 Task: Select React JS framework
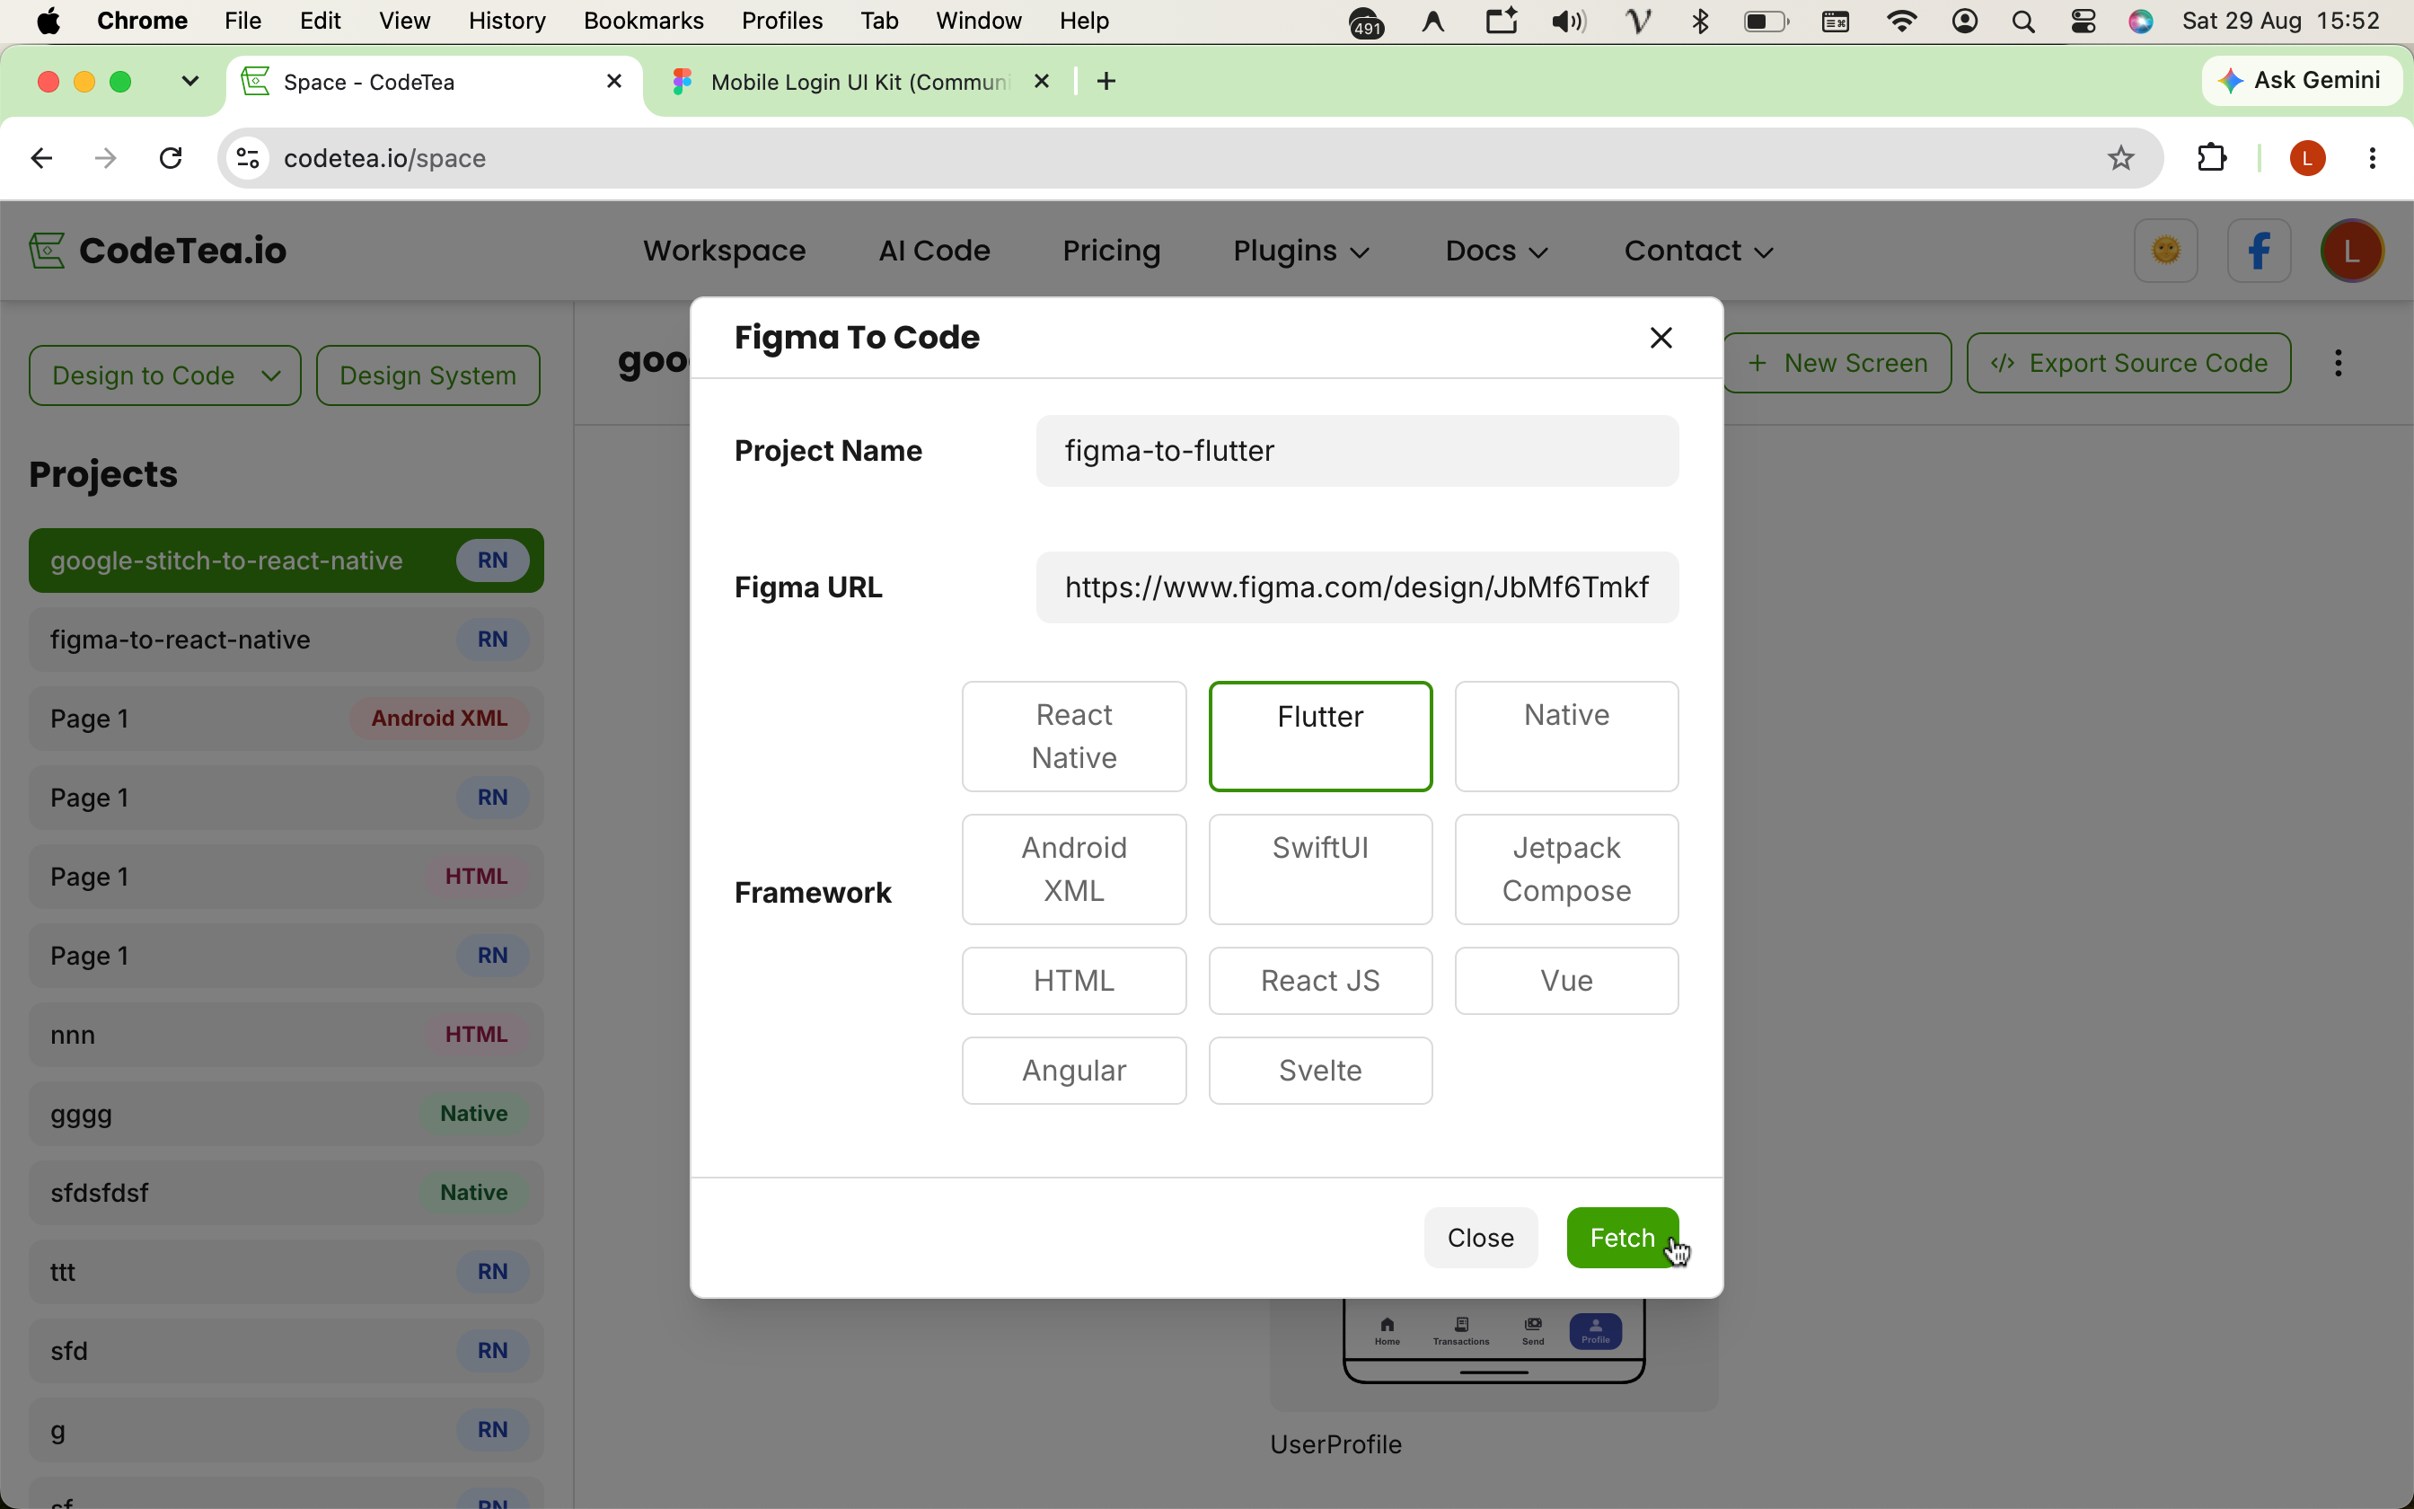click(1320, 981)
